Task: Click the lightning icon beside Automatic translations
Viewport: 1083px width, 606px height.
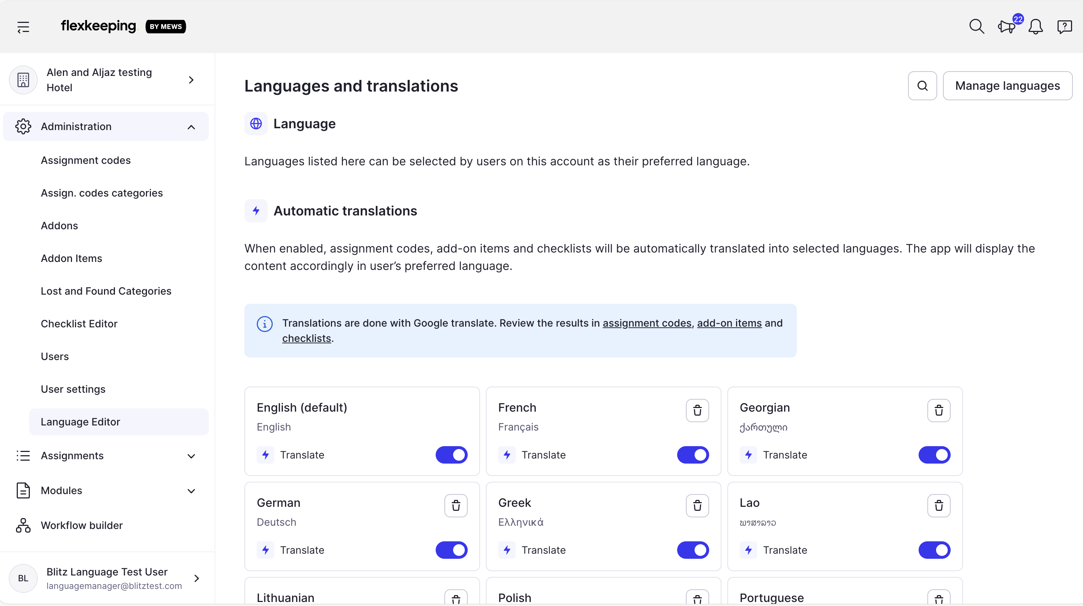Action: click(256, 211)
